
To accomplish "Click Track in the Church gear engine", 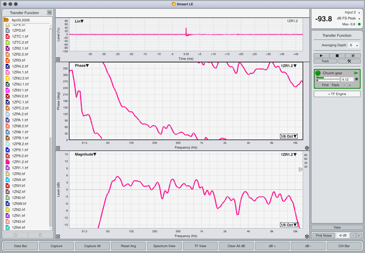I will pos(335,85).
